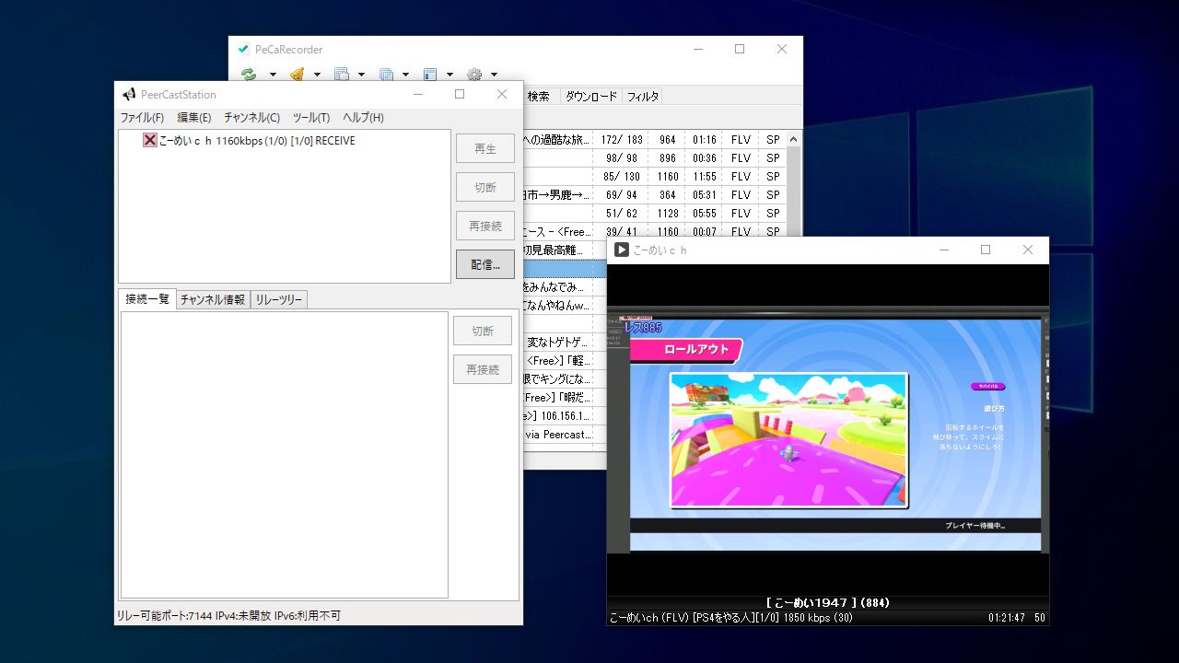Viewport: 1179px width, 663px height.
Task: Open the チャンネル(C) menu
Action: click(251, 118)
